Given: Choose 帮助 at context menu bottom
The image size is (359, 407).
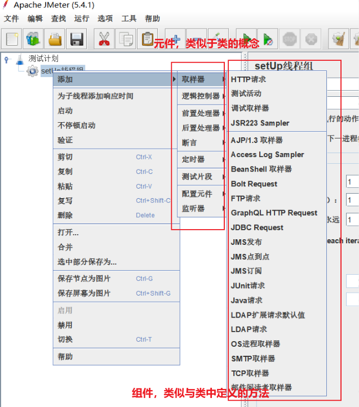Looking at the screenshot, I should coord(116,357).
